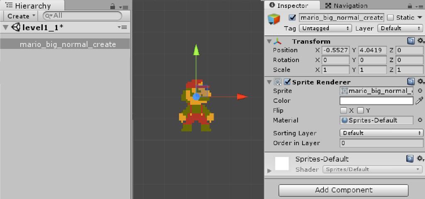This screenshot has width=425, height=199.
Task: Click the Position Y field
Action: (372, 50)
